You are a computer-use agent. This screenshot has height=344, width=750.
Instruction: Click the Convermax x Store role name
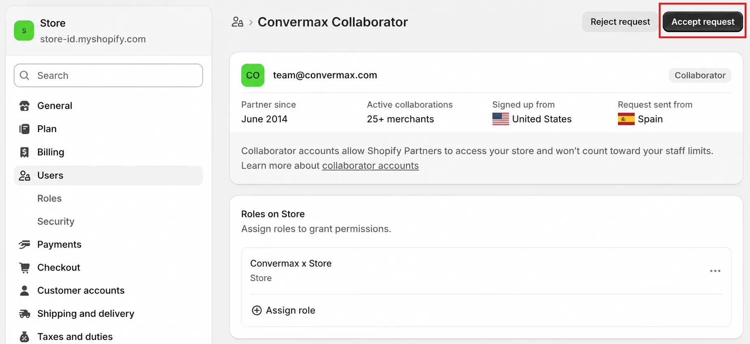[291, 263]
